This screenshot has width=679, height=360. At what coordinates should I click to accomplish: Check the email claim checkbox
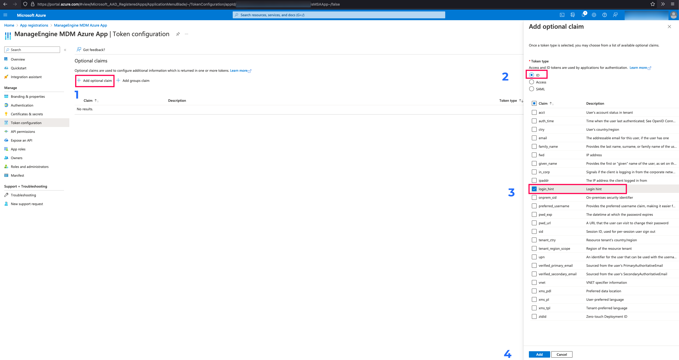coord(534,138)
